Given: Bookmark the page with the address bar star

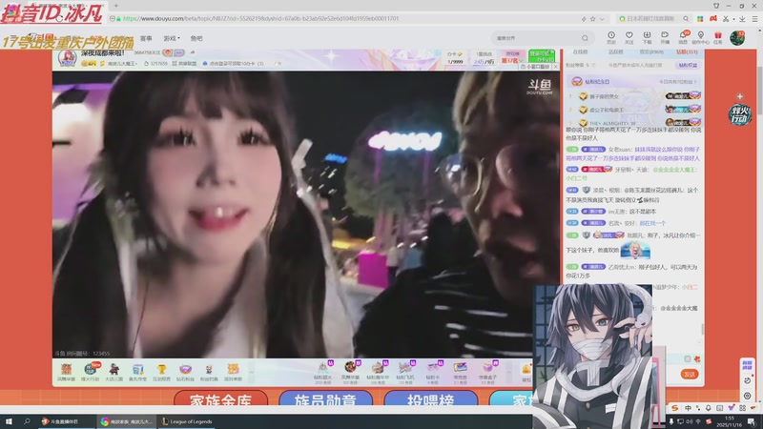Looking at the screenshot, I should [592, 18].
